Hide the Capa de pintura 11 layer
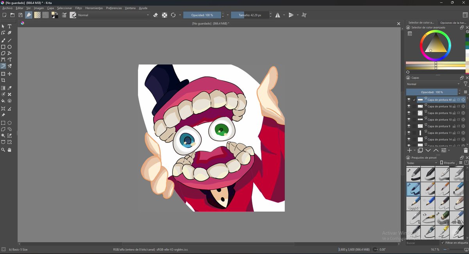Image resolution: width=469 pixels, height=254 pixels. 408,133
